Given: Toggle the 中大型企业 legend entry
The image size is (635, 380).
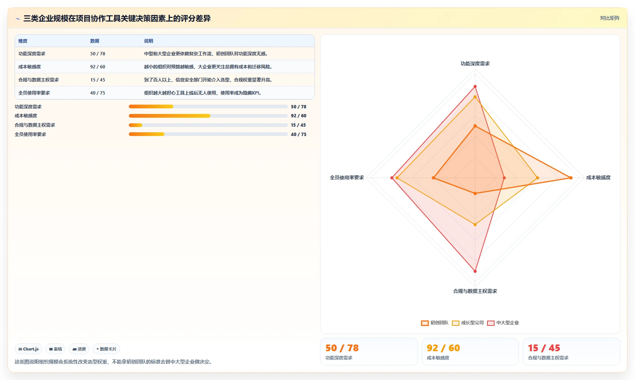Looking at the screenshot, I should [x=503, y=323].
